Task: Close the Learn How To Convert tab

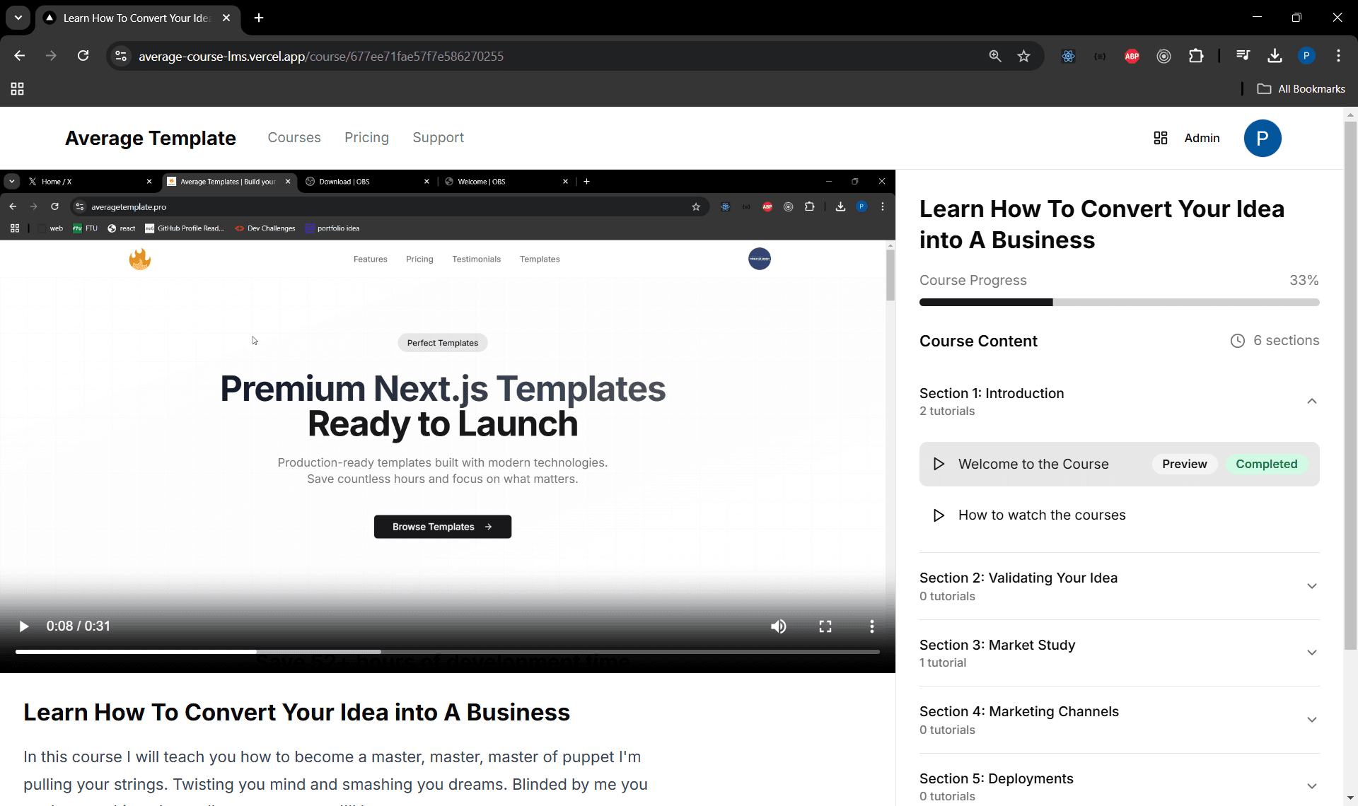Action: (x=226, y=18)
